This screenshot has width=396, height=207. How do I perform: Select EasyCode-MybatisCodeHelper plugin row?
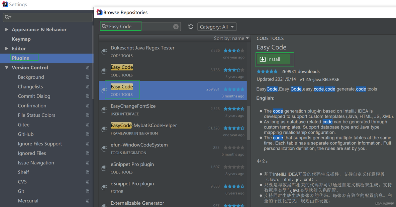pos(173,129)
